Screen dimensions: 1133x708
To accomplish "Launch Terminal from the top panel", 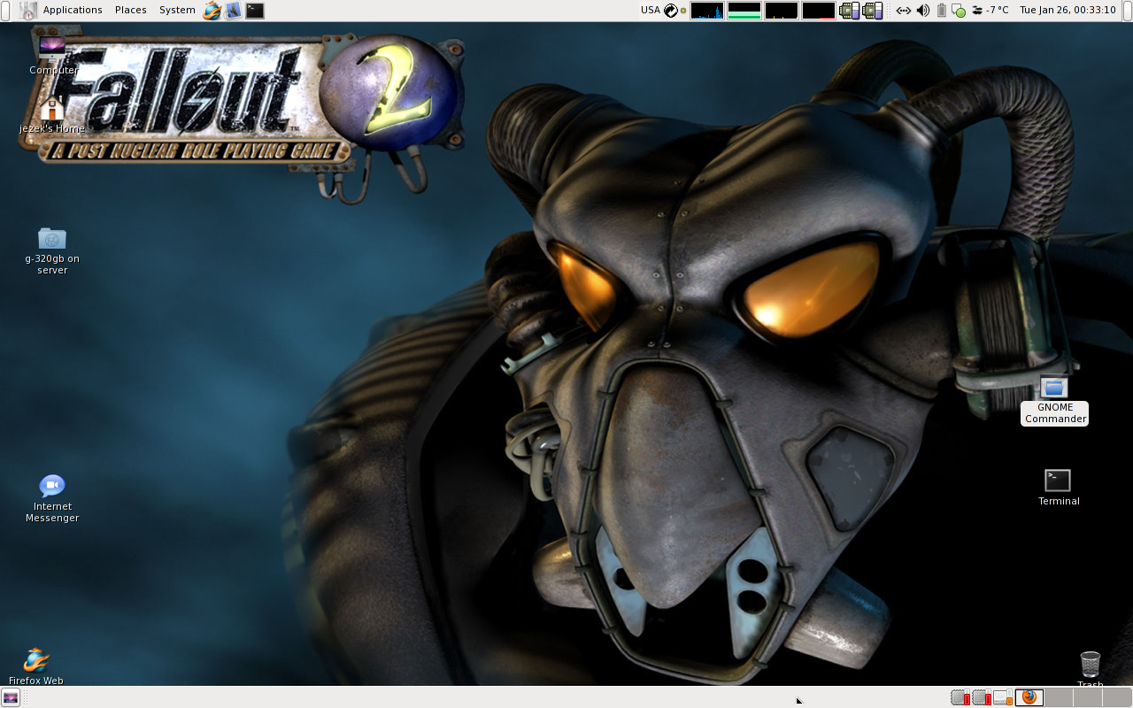I will coord(255,11).
